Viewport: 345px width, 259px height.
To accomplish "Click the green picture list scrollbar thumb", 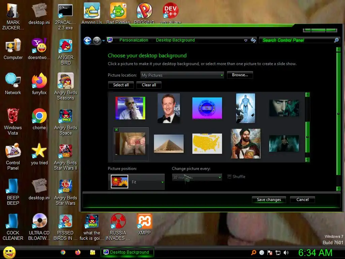I will pyautogui.click(x=308, y=137).
